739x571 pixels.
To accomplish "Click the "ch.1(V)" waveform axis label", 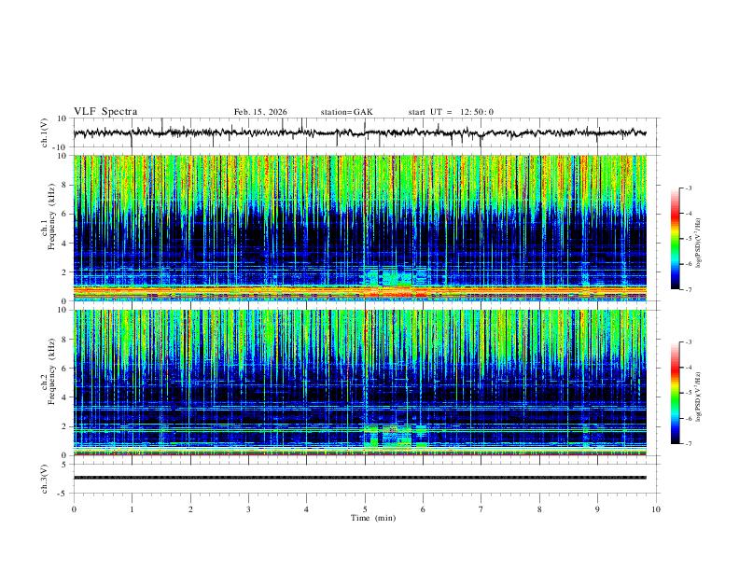I will [x=45, y=132].
